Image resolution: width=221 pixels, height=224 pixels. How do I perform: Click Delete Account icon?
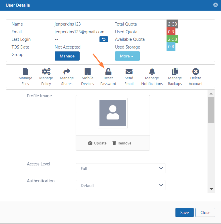point(196,72)
